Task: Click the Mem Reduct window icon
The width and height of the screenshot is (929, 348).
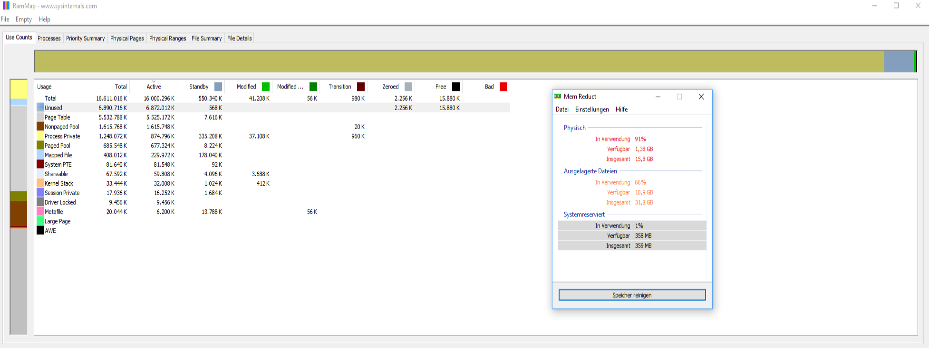Action: (558, 96)
